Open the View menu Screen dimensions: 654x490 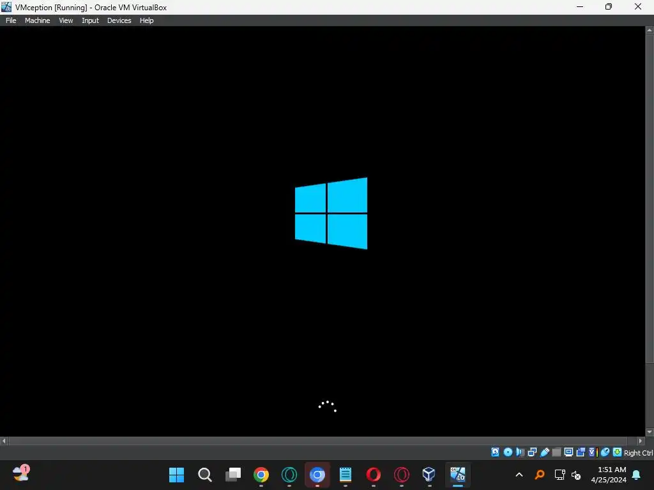click(66, 20)
